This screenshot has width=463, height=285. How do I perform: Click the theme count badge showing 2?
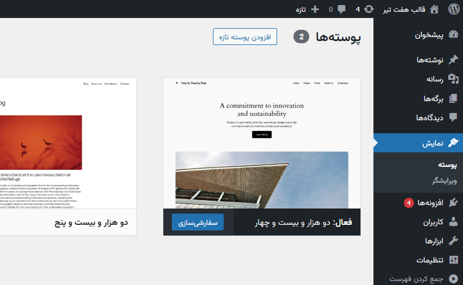coord(301,37)
